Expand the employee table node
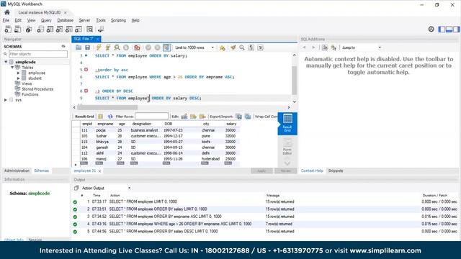 (x=18, y=73)
